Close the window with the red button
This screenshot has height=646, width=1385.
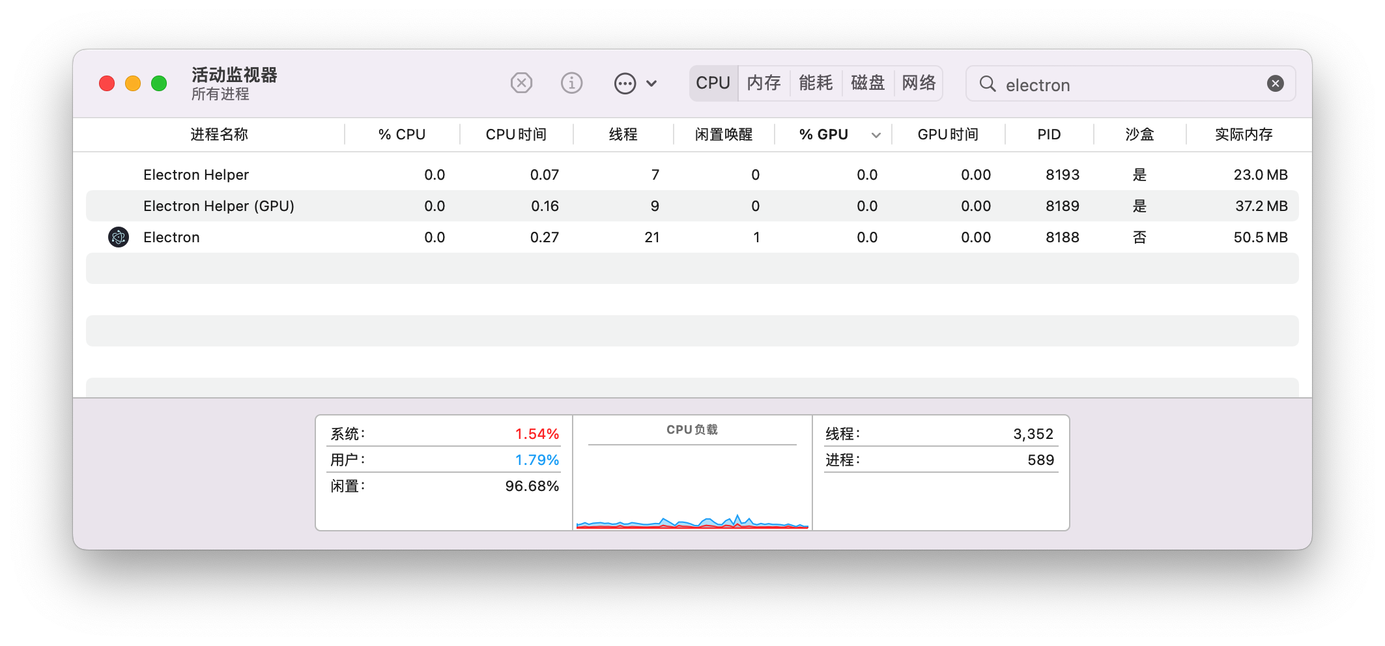click(107, 83)
